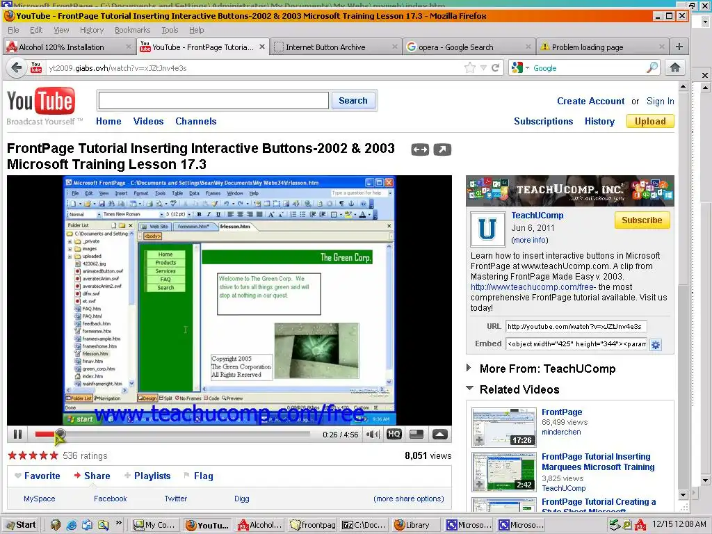Viewport: 712px width, 534px height.
Task: Click the Sign In link
Action: (661, 102)
